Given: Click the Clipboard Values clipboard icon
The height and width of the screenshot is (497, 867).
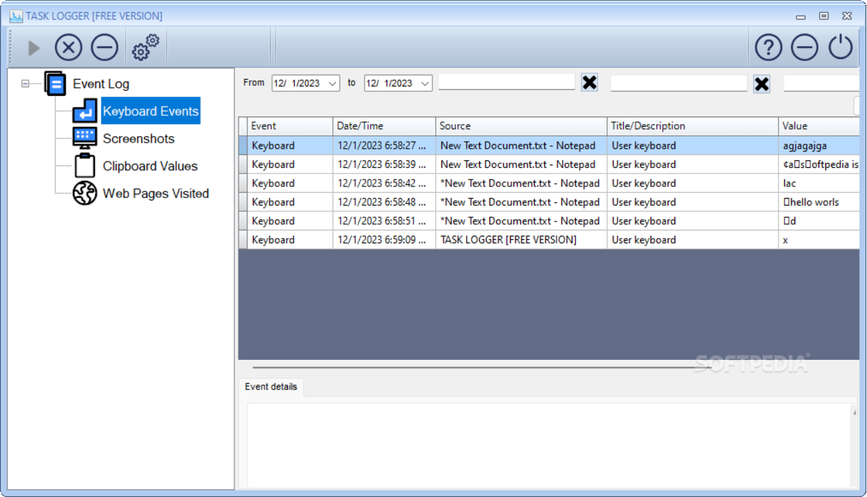Looking at the screenshot, I should 85,166.
